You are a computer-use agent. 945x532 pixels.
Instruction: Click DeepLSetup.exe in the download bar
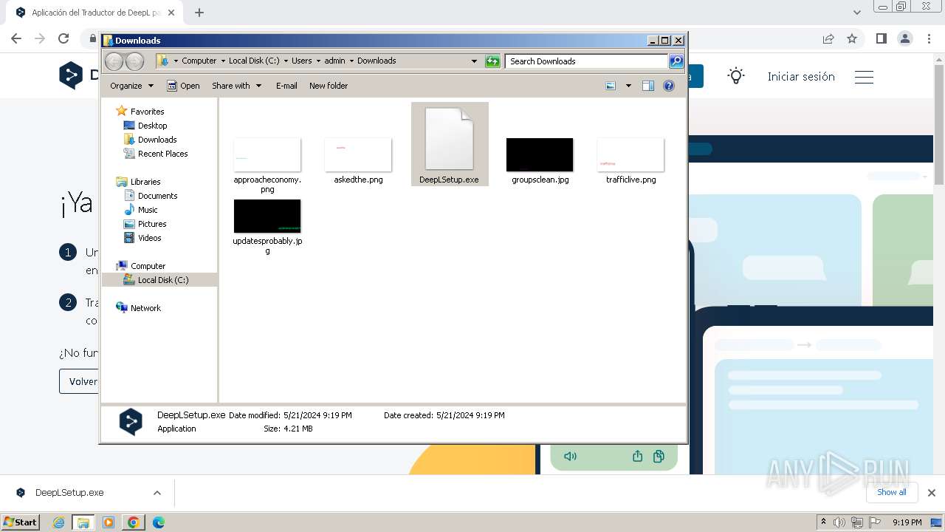coord(69,493)
